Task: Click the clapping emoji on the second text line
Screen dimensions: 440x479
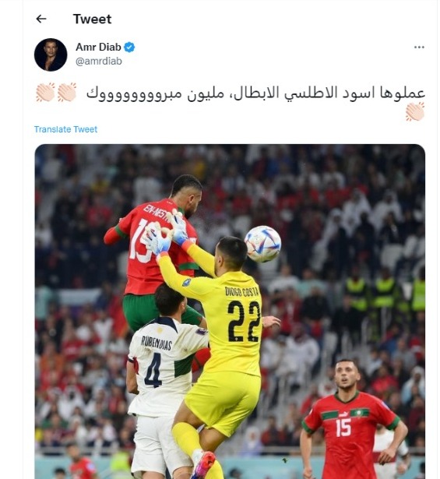Action: click(415, 111)
